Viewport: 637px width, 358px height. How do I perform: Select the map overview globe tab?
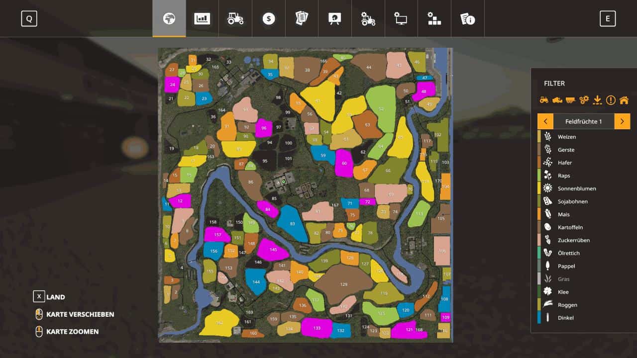(169, 19)
